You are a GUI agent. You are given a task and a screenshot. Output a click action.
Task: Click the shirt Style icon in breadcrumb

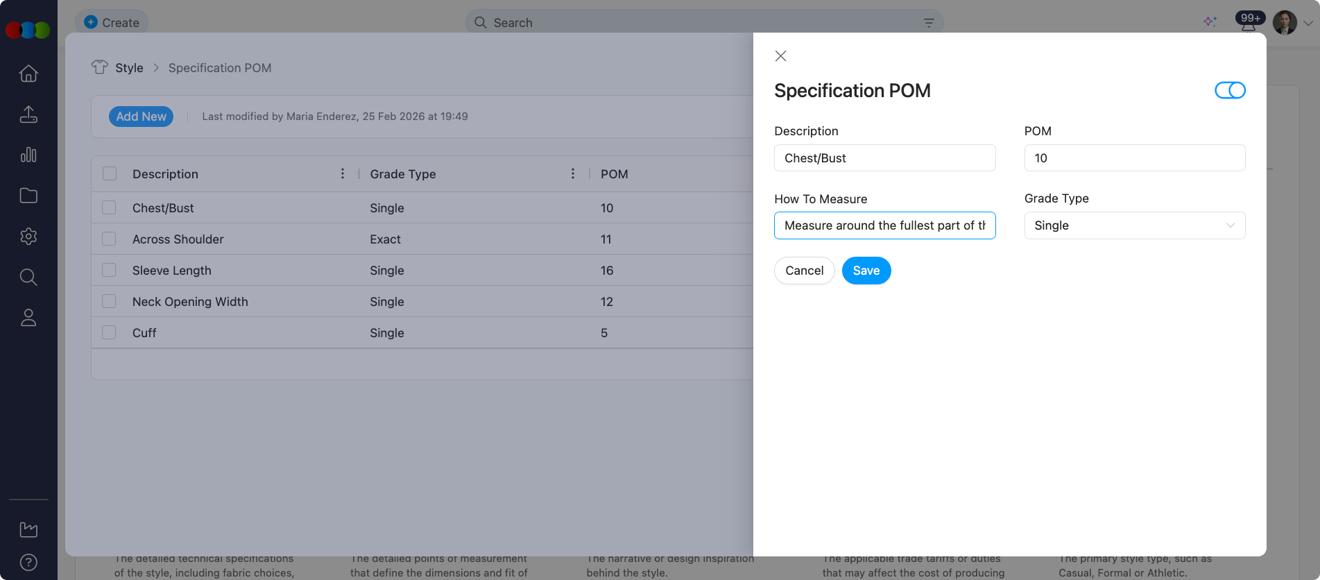tap(100, 67)
